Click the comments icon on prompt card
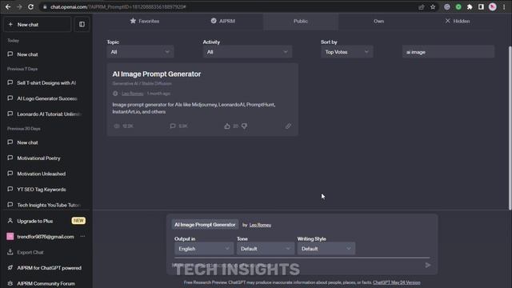 point(173,126)
